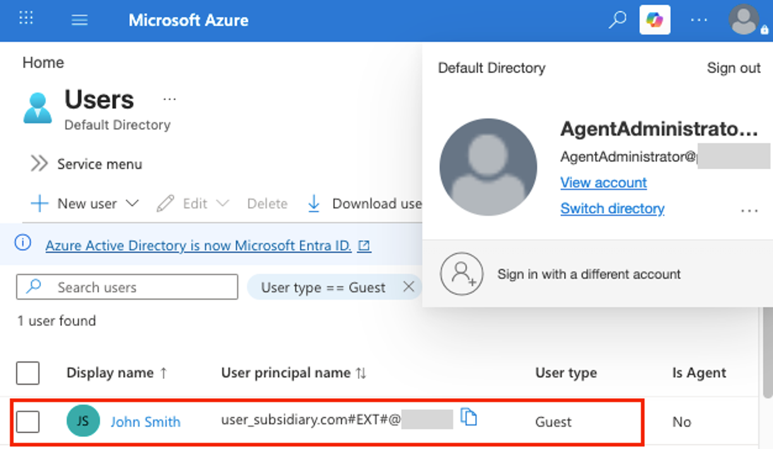
Task: Click the JS avatar of John Smith
Action: click(x=83, y=421)
